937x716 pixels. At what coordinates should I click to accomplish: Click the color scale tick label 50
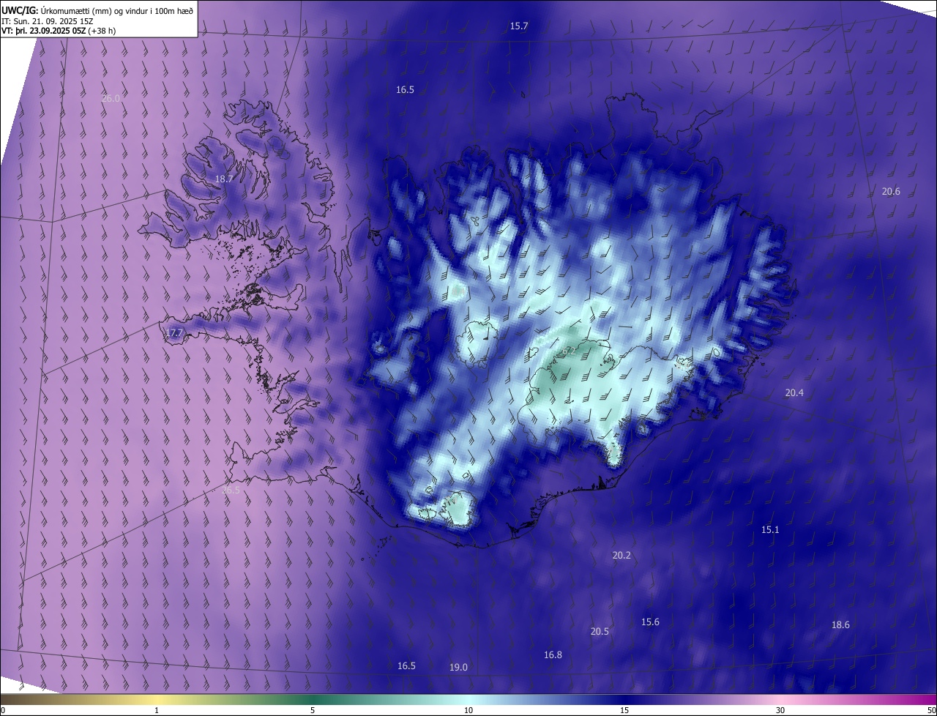click(x=931, y=710)
